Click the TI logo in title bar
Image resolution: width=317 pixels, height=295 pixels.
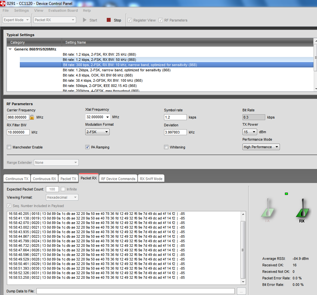click(x=3, y=3)
